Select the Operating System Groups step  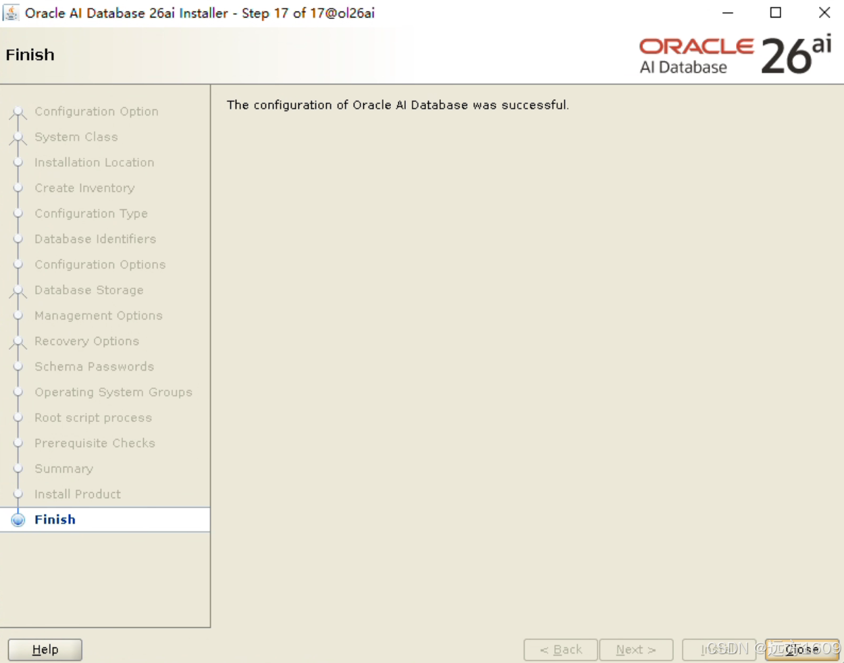tap(113, 392)
